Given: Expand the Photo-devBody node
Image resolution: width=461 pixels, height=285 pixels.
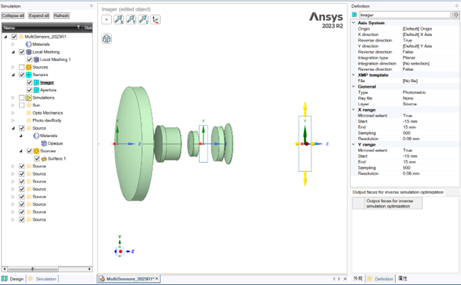Looking at the screenshot, I should tap(13, 121).
